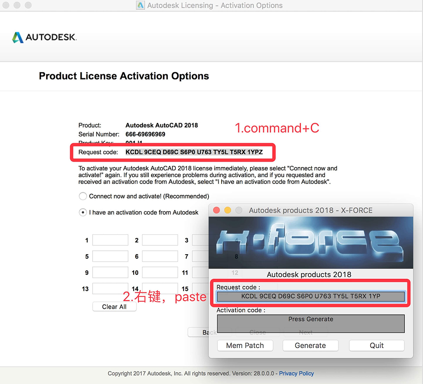This screenshot has height=384, width=423.
Task: Click the Autodesk logo in the header
Action: [44, 38]
